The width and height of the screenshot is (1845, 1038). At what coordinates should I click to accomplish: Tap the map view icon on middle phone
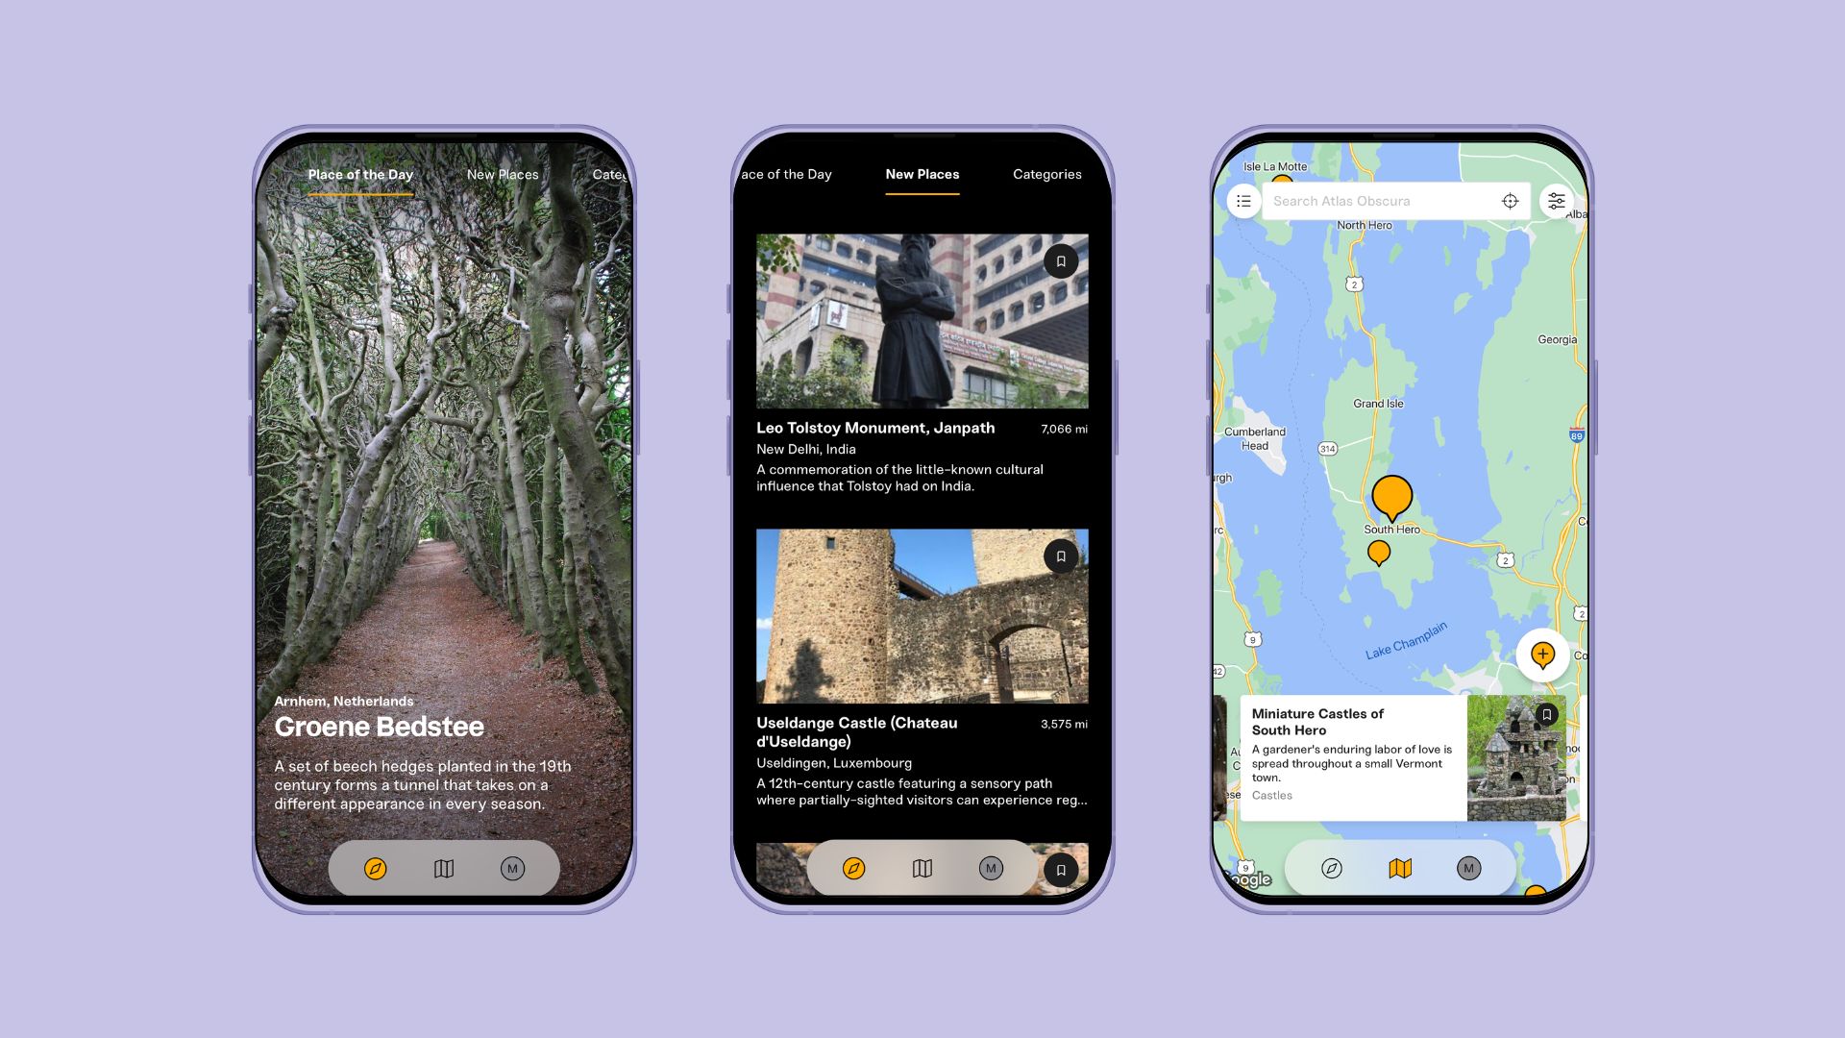pos(922,868)
